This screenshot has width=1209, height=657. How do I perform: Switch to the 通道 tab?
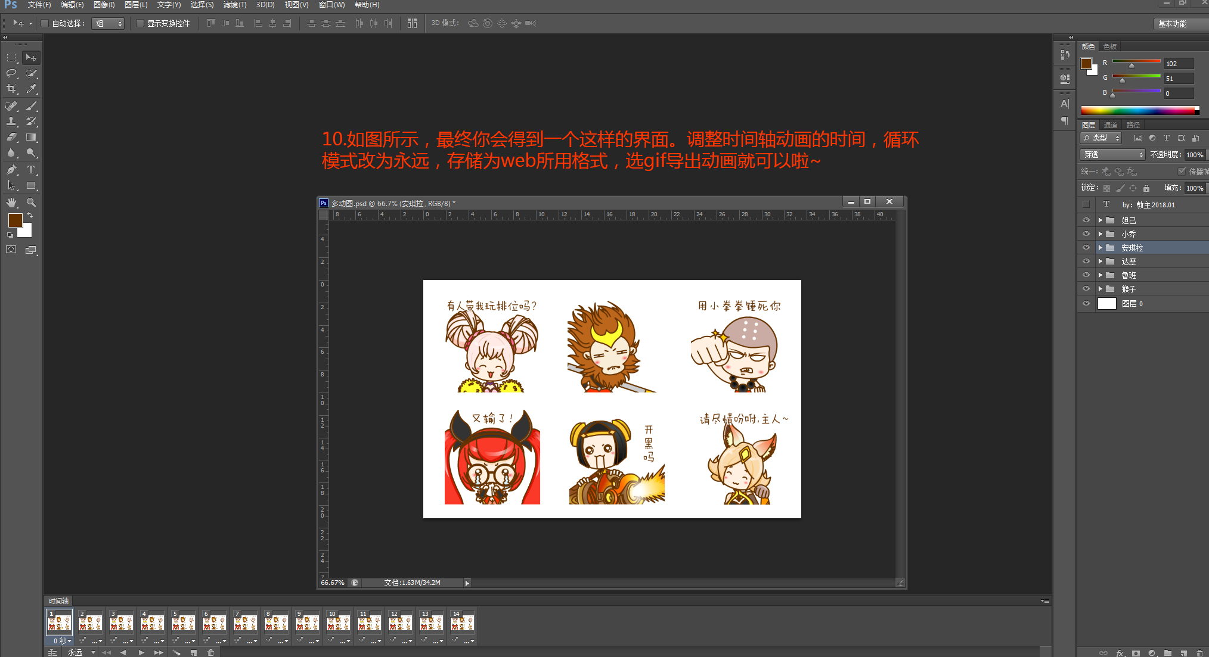[1110, 125]
